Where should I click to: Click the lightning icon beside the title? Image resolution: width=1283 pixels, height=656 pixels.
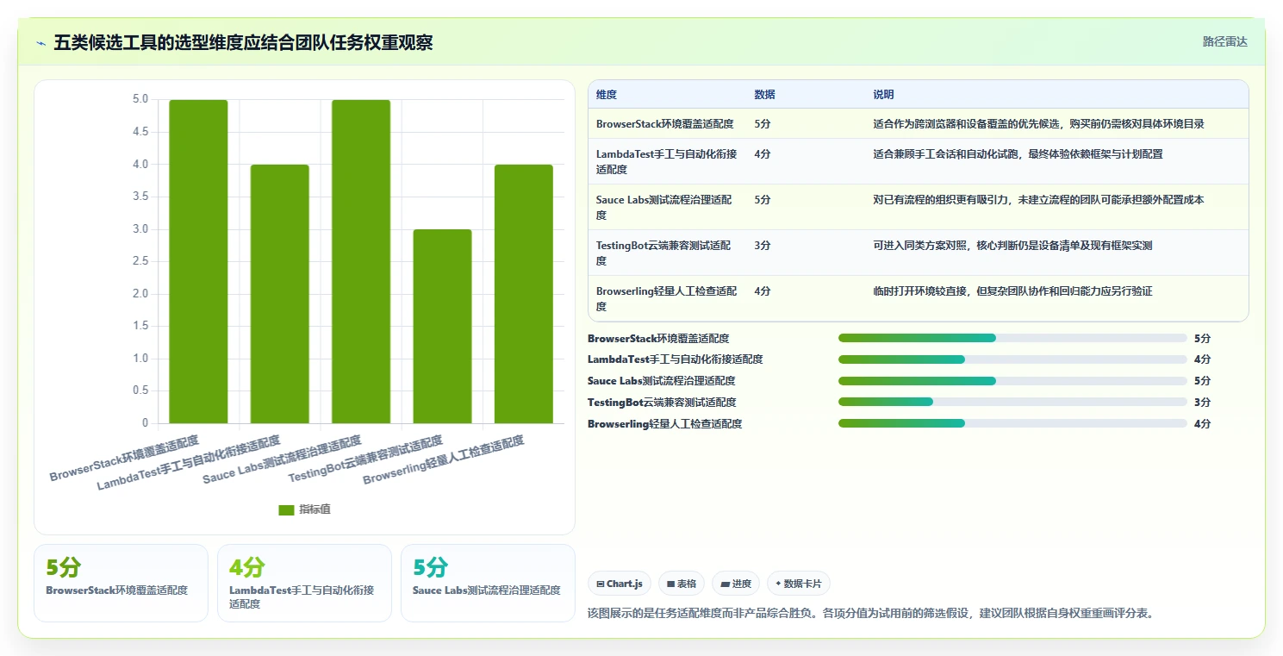click(41, 43)
